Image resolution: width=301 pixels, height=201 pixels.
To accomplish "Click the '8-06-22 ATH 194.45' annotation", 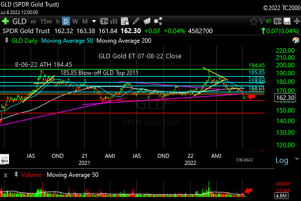I will tap(44, 65).
